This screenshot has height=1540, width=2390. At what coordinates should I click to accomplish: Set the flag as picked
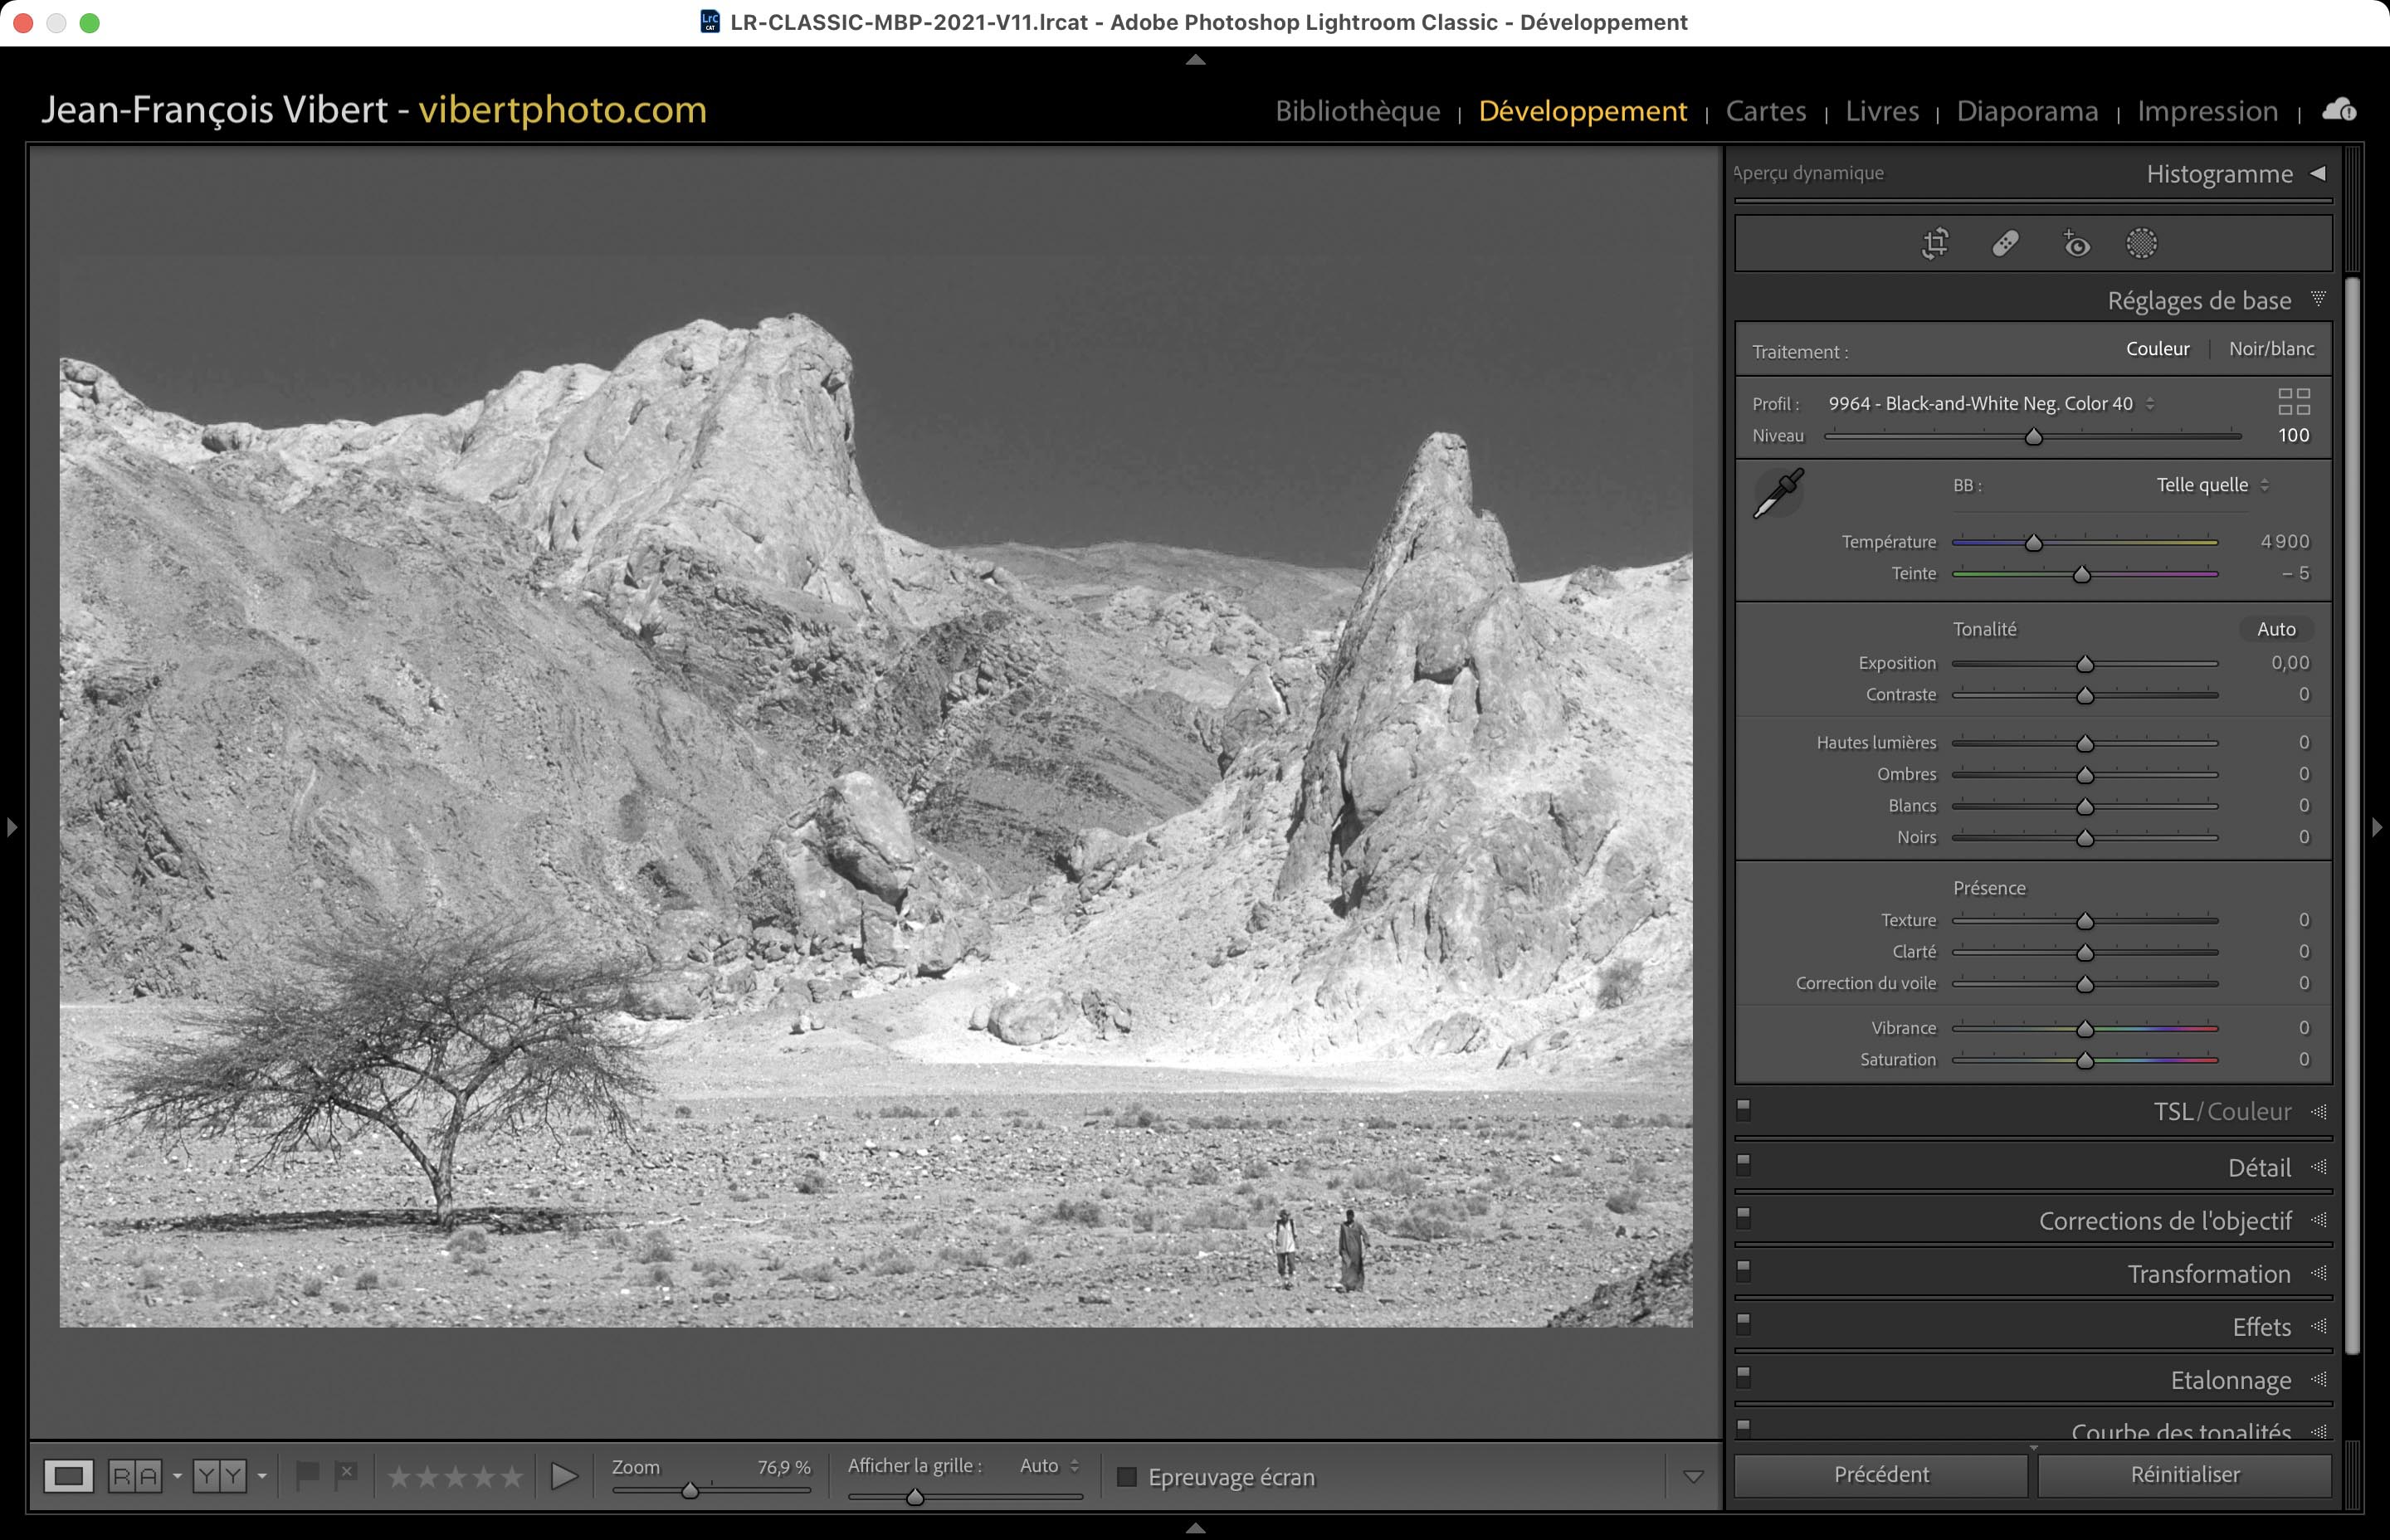coord(307,1473)
